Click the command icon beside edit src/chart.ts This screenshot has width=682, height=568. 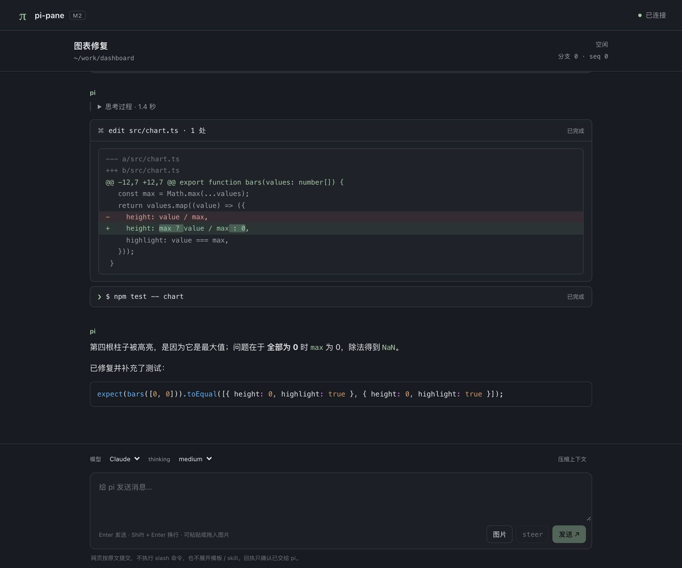(101, 130)
